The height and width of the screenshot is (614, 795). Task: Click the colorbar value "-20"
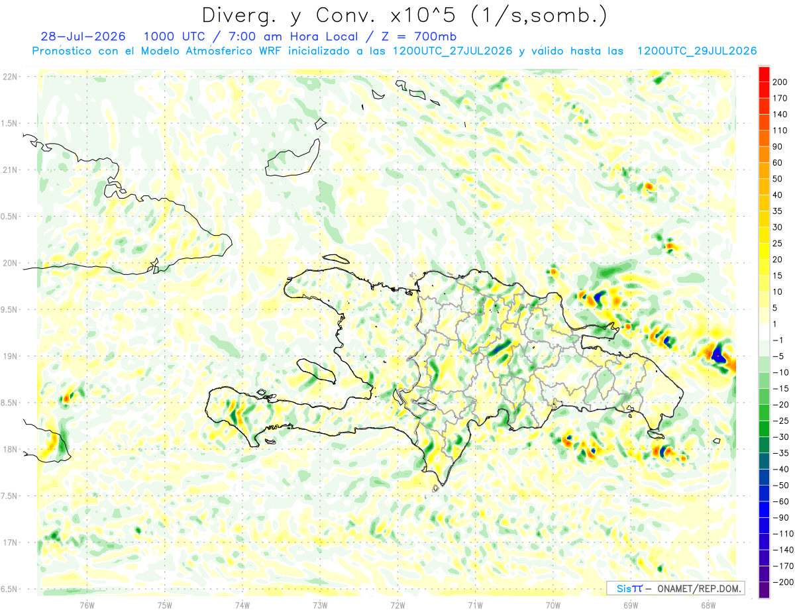[x=780, y=405]
